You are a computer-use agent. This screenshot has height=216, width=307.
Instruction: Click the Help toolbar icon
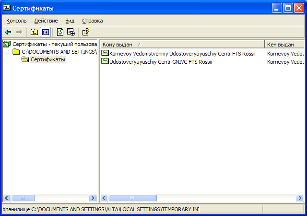point(85,32)
